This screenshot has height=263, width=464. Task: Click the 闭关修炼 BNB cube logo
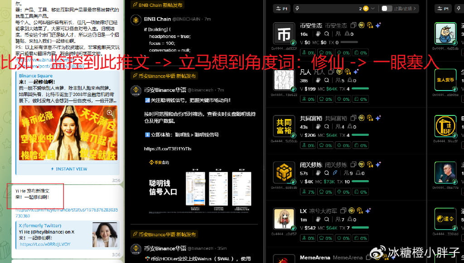pyautogui.click(x=284, y=173)
